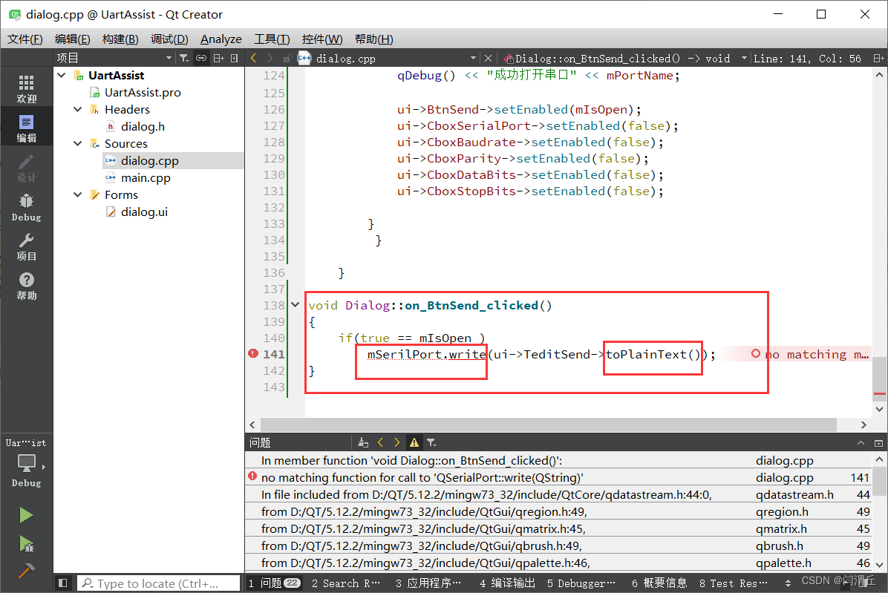Image resolution: width=888 pixels, height=593 pixels.
Task: Open the Welcome (欢迎) mode
Action: [26, 89]
